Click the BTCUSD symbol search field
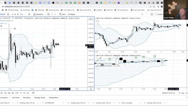 coord(3,14)
